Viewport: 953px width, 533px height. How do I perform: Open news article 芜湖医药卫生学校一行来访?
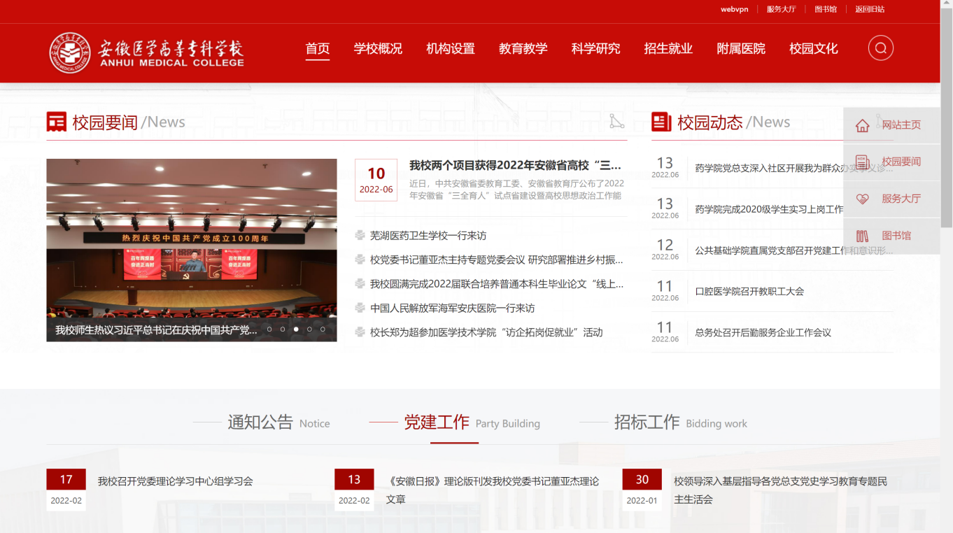coord(428,236)
